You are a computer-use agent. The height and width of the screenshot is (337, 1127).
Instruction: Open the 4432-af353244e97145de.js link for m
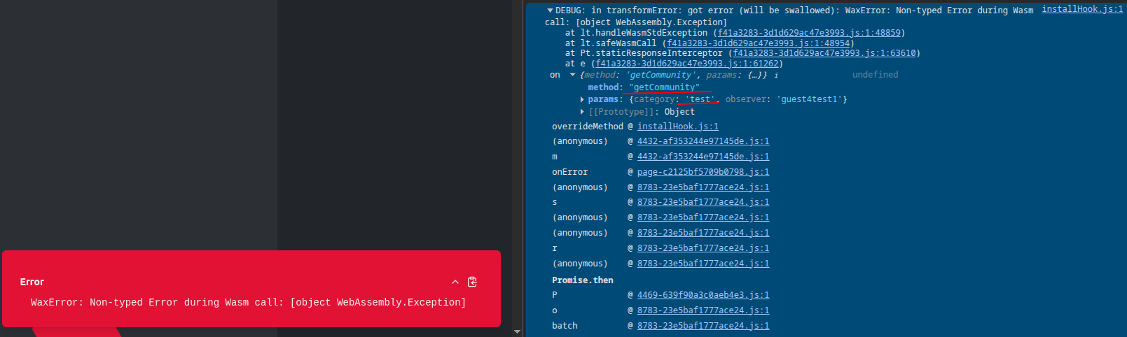click(x=703, y=157)
